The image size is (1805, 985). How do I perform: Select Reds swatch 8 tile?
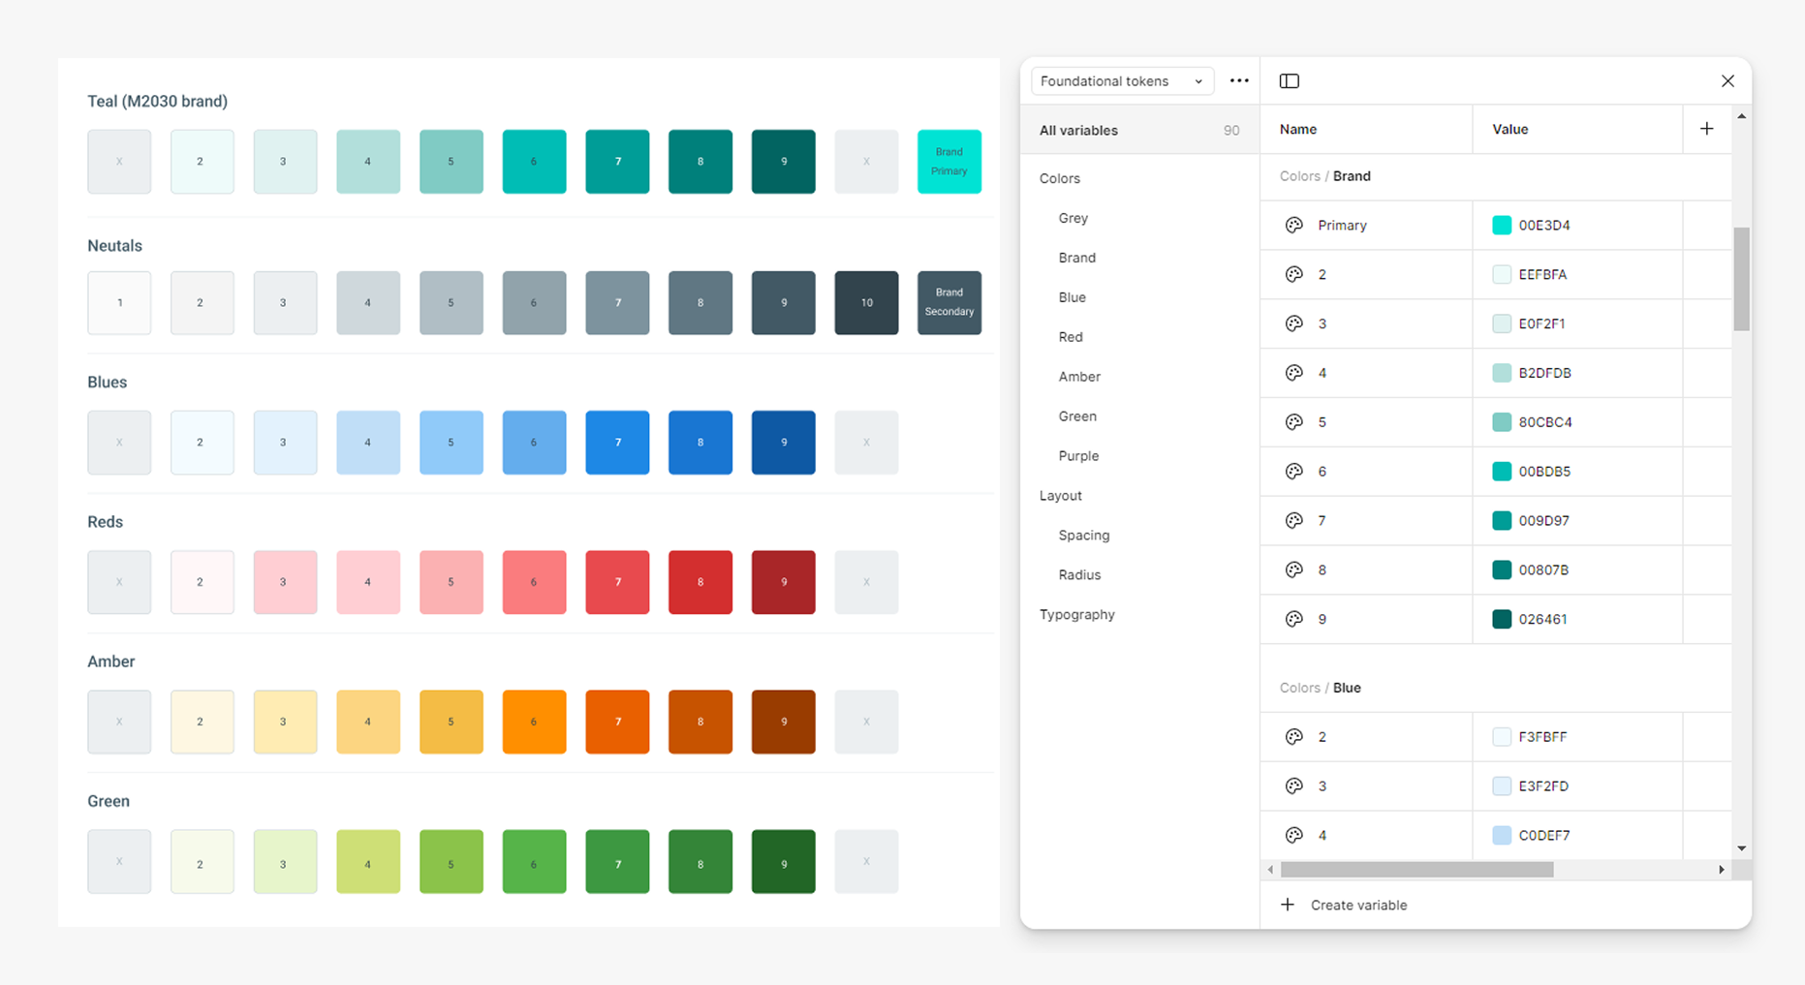[x=700, y=583]
